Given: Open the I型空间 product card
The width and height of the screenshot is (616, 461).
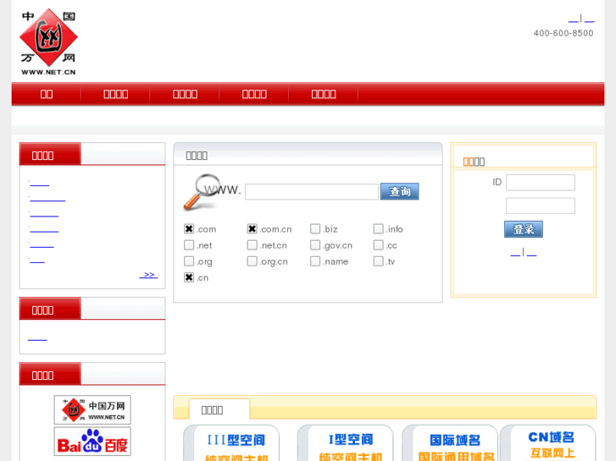Looking at the screenshot, I should pos(346,443).
